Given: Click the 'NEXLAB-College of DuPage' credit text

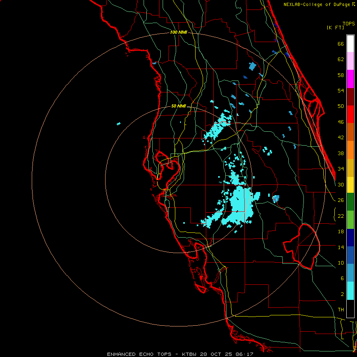Looking at the screenshot, I should (x=317, y=4).
